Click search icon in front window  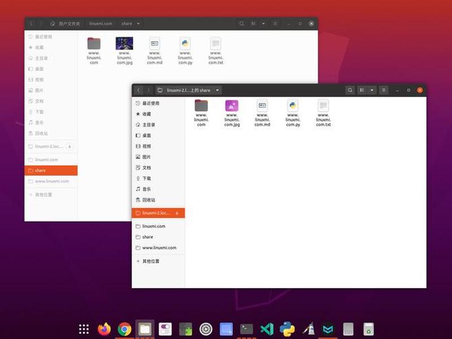click(x=350, y=90)
